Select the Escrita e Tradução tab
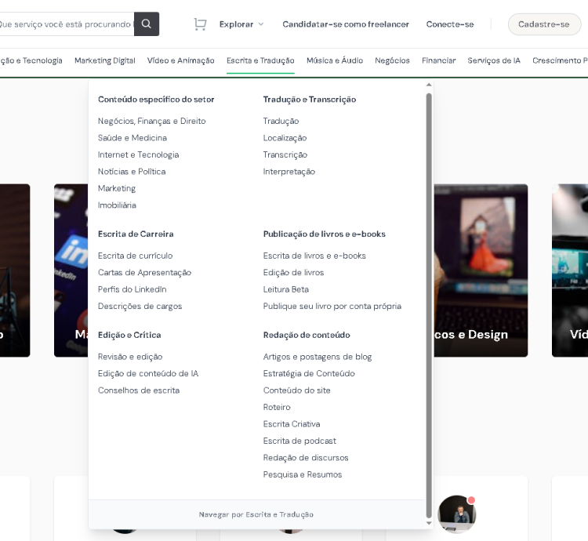588x541 pixels. click(x=260, y=60)
